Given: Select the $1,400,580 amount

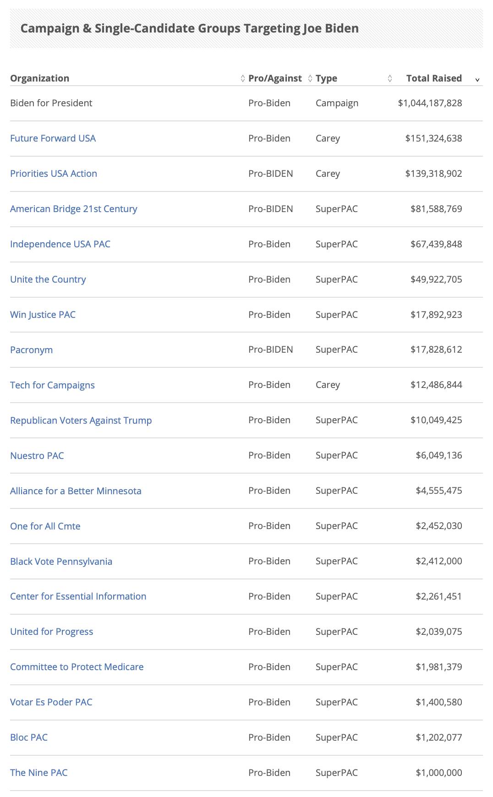Looking at the screenshot, I should tap(439, 702).
